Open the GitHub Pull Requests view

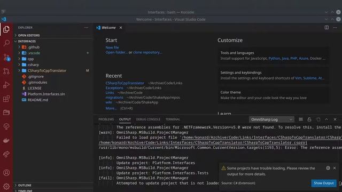pyautogui.click(x=6, y=71)
